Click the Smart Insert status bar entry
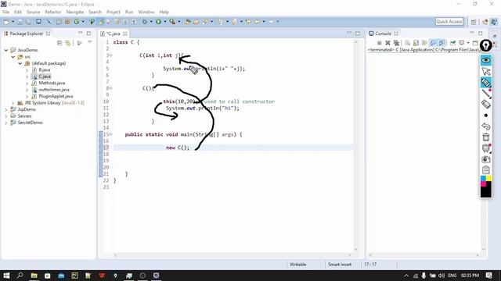Screen dimensions: 501x281 click(x=339, y=265)
